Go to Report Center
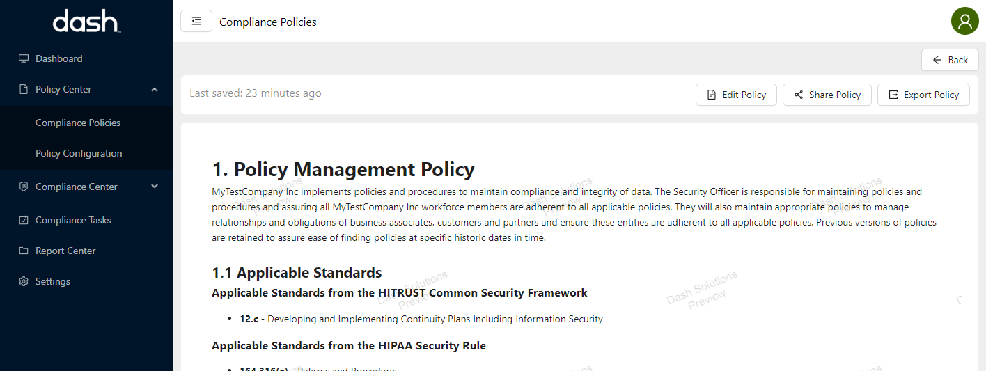The image size is (986, 371). (x=65, y=251)
